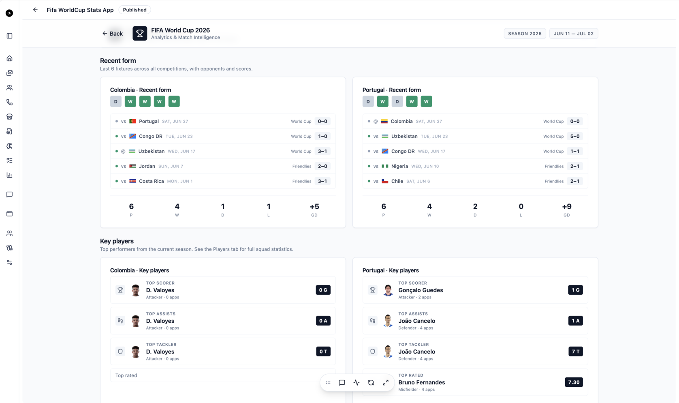
Task: Click João Cancelo photo in top tackler row
Action: click(x=388, y=352)
